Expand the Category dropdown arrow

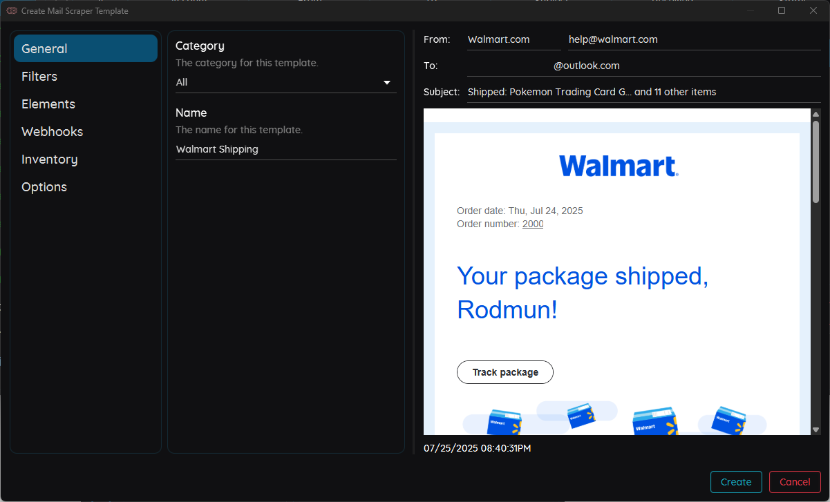point(387,83)
